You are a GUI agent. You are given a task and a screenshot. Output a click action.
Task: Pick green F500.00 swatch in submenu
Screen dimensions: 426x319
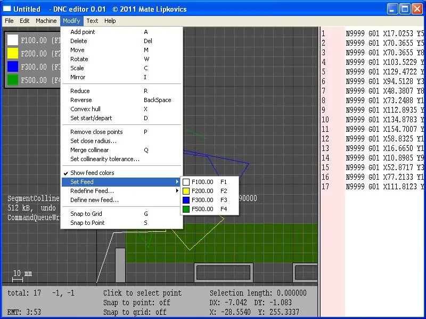tap(186, 209)
